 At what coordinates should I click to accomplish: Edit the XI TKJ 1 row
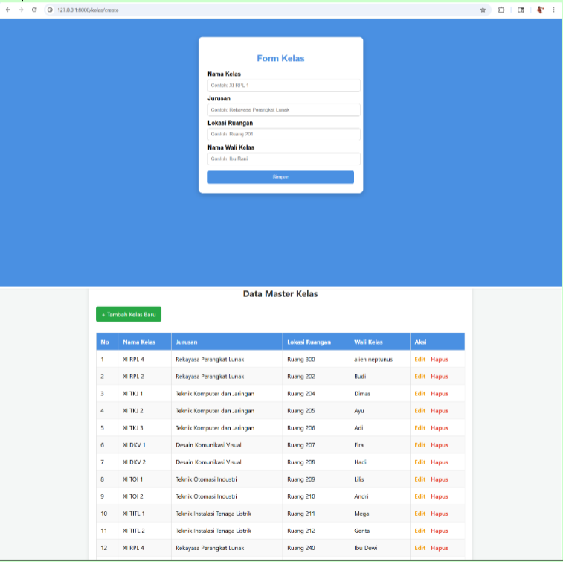click(x=419, y=394)
